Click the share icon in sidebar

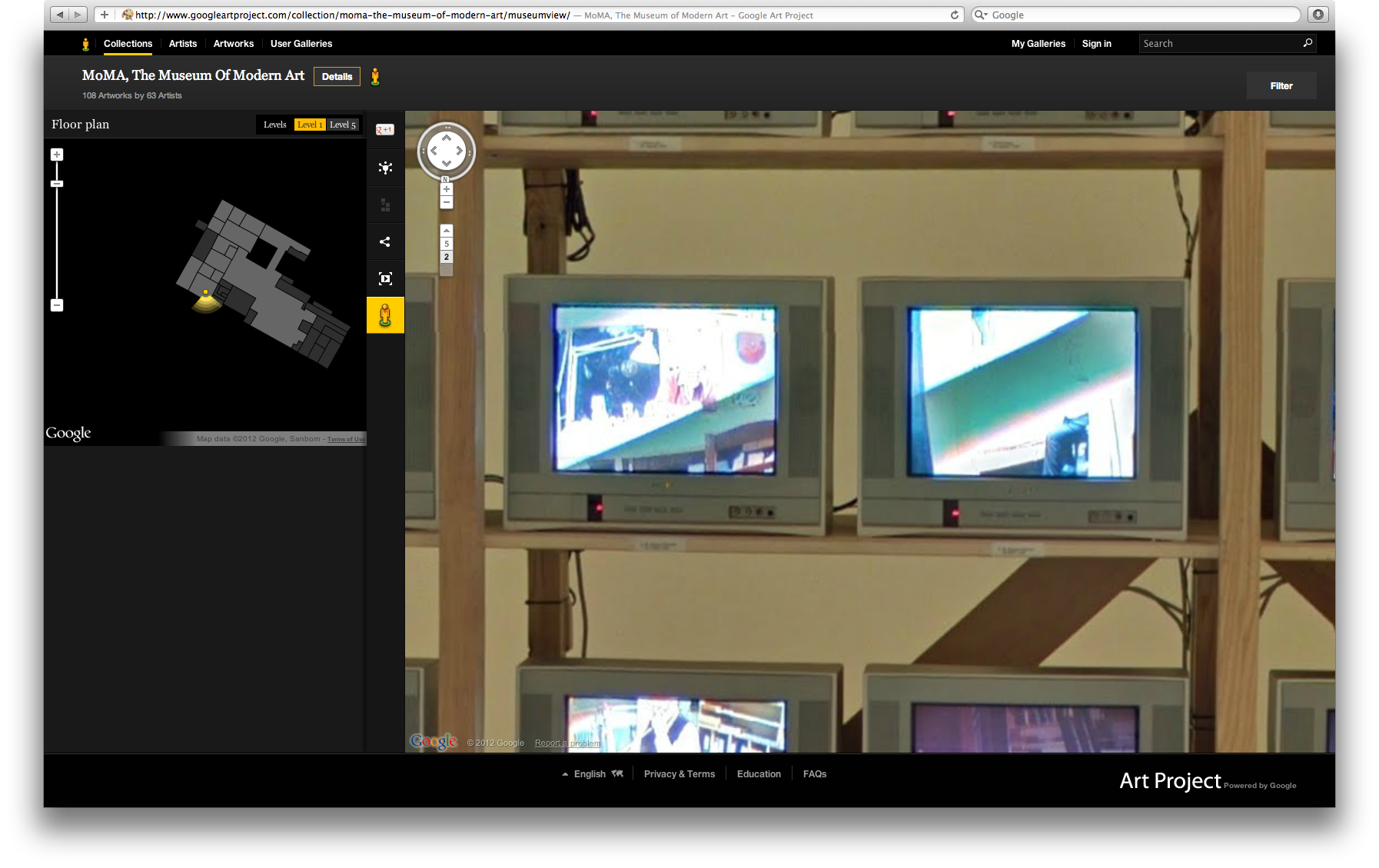click(385, 241)
